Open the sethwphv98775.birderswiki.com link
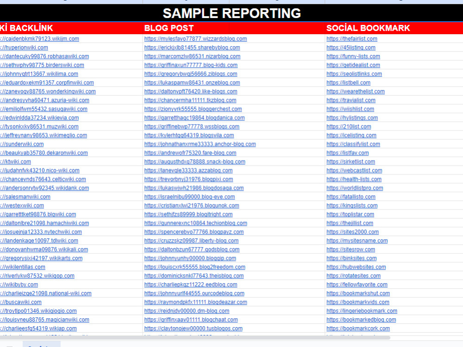This screenshot has height=347, width=463. [x=42, y=65]
